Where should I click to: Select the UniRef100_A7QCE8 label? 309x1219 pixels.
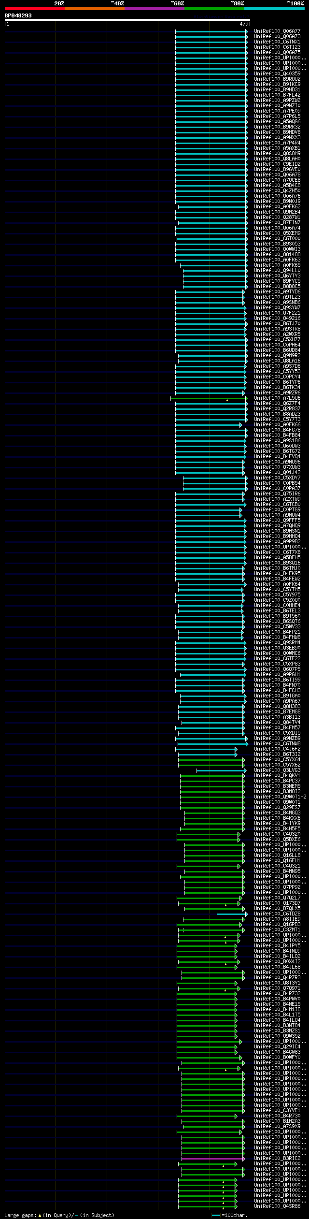(x=277, y=180)
